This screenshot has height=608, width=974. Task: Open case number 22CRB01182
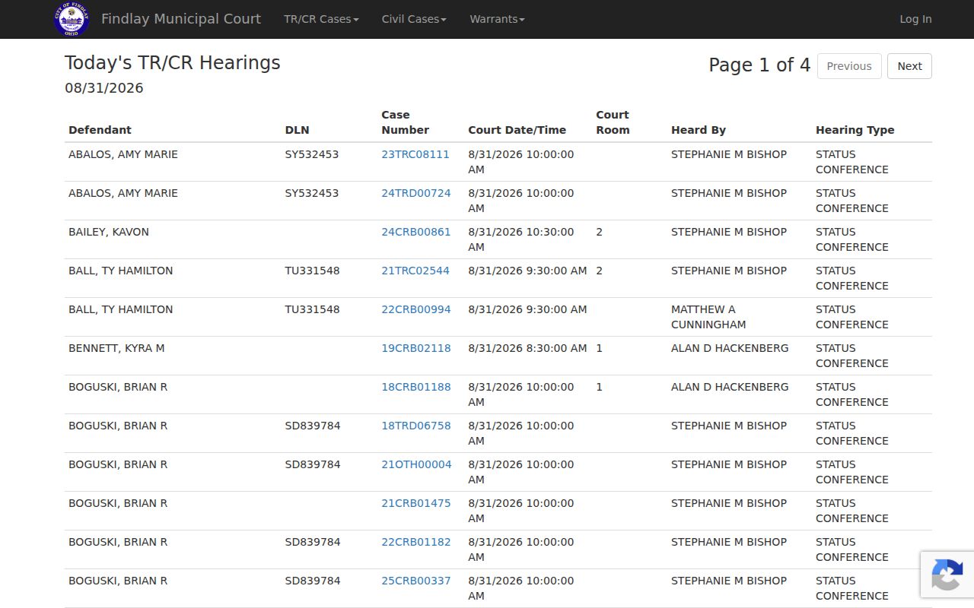(x=416, y=542)
